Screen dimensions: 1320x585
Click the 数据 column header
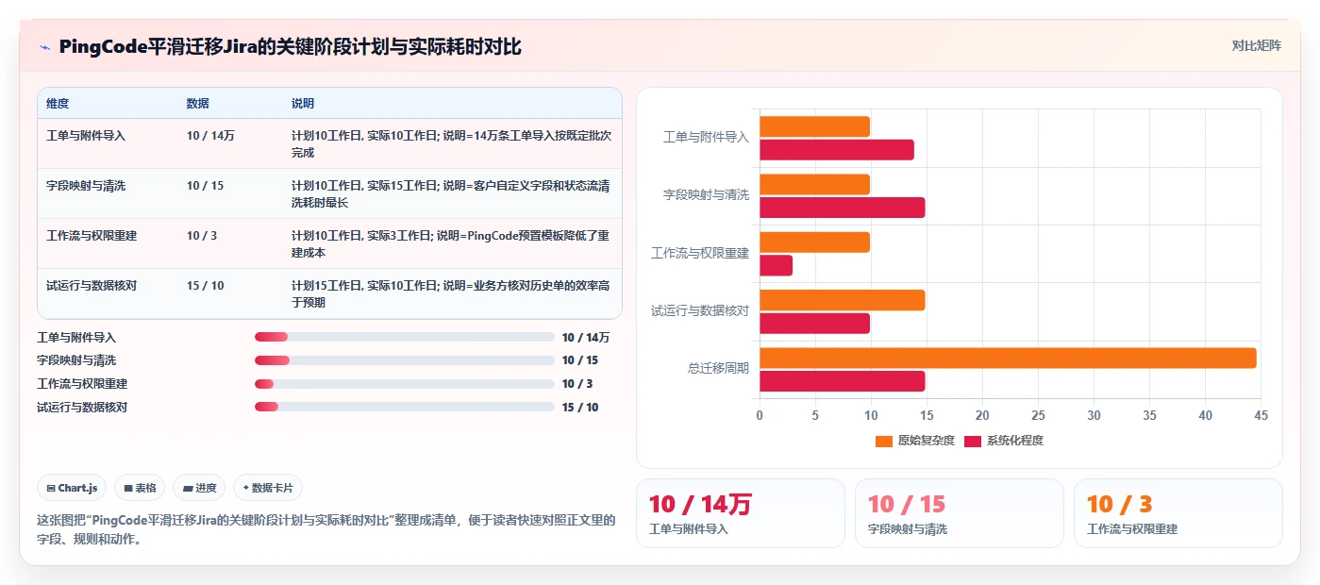tap(198, 104)
